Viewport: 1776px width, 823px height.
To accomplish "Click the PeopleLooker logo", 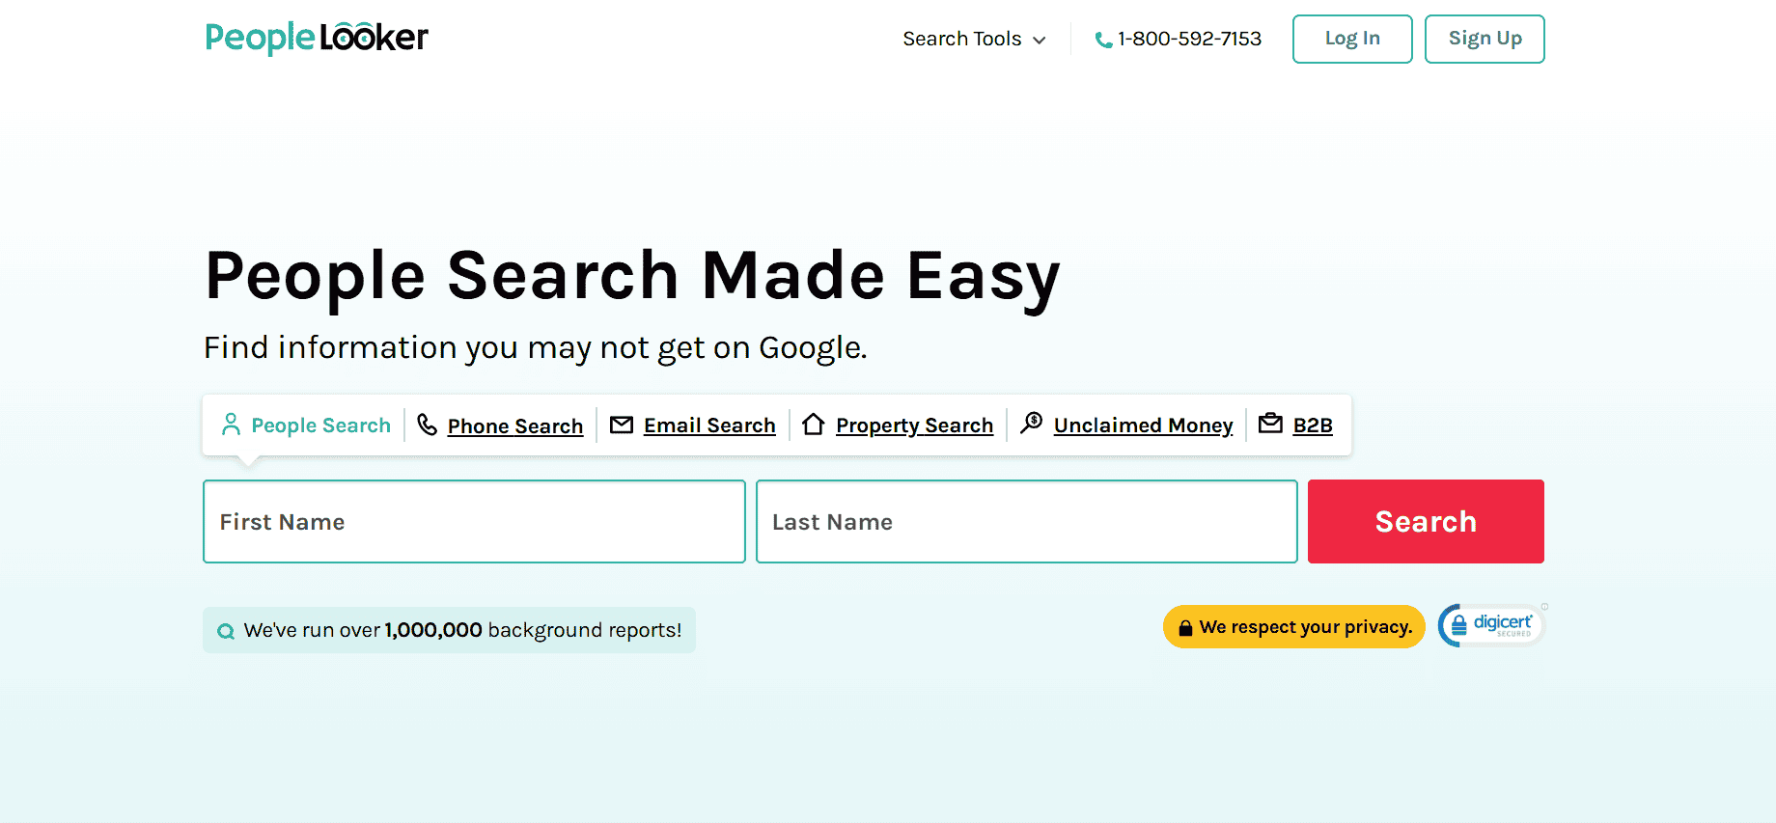I will pyautogui.click(x=317, y=38).
